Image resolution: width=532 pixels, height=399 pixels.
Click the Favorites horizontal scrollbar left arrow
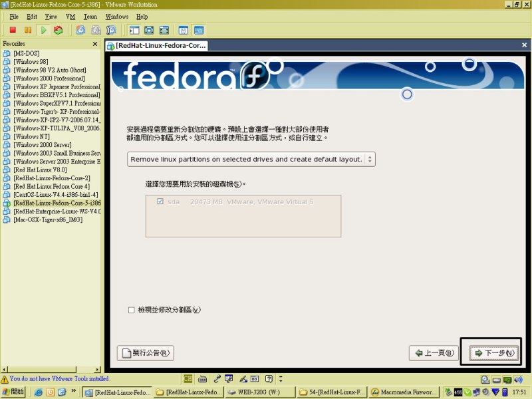(4, 369)
